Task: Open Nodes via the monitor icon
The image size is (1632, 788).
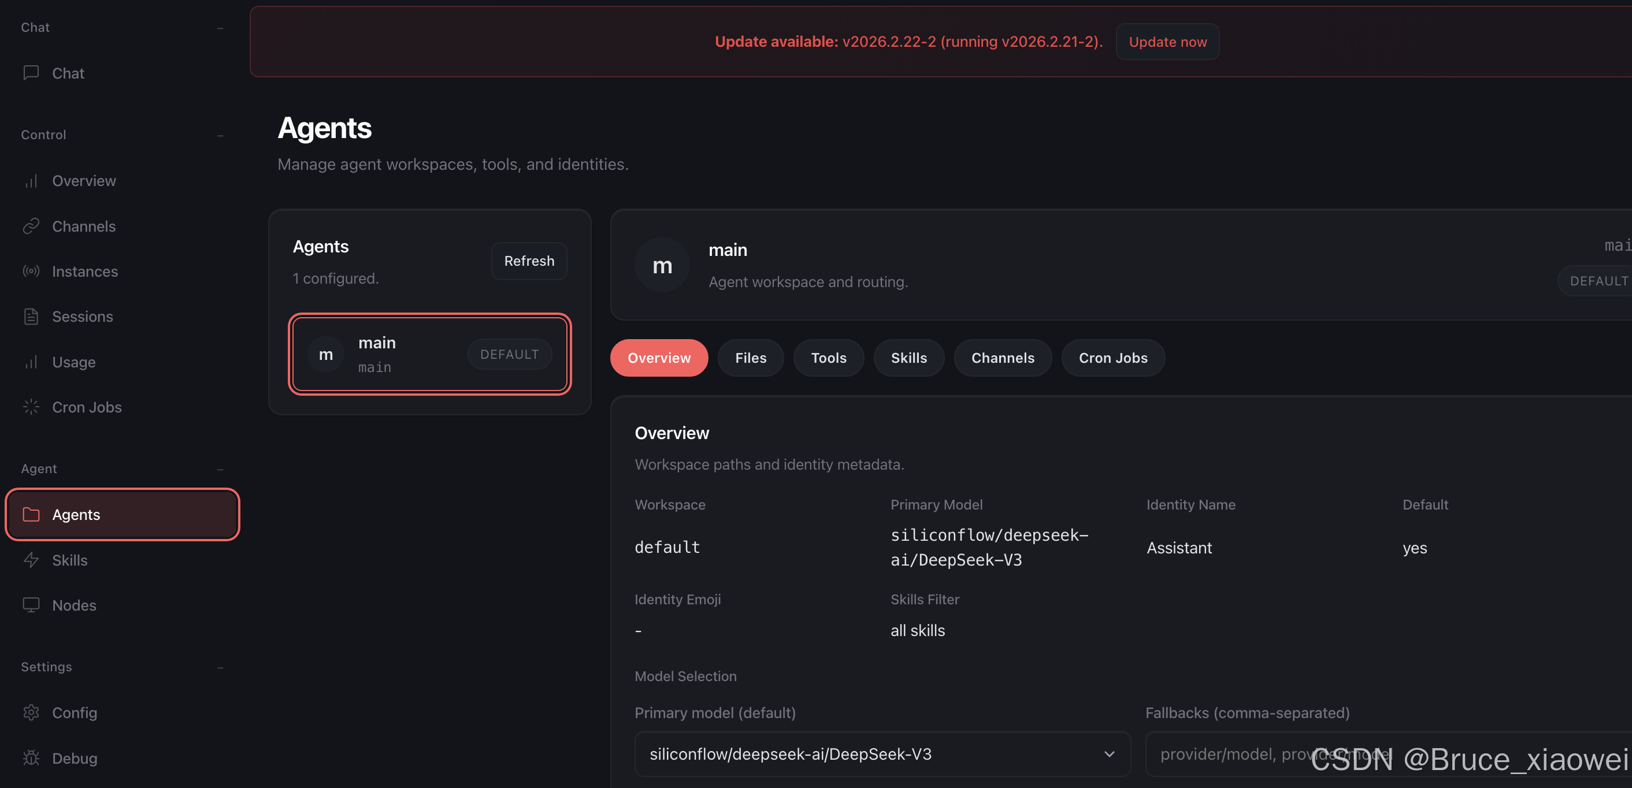Action: pyautogui.click(x=32, y=605)
